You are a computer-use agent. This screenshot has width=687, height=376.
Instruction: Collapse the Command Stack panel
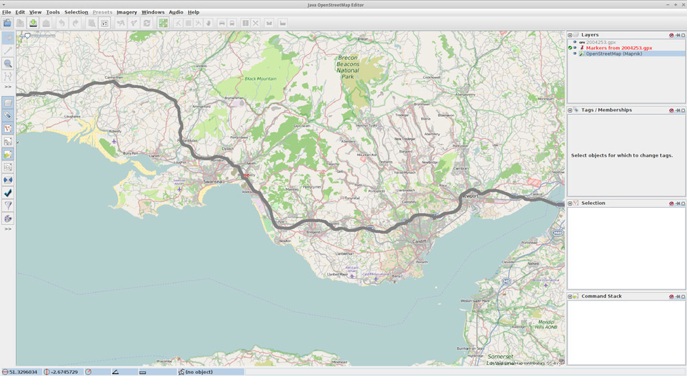tap(570, 296)
